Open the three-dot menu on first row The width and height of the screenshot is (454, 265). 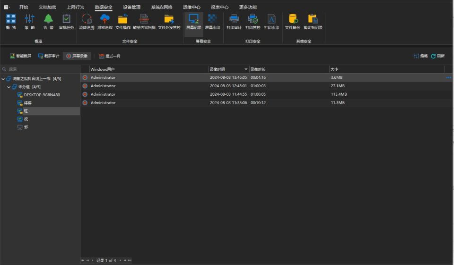(x=448, y=77)
